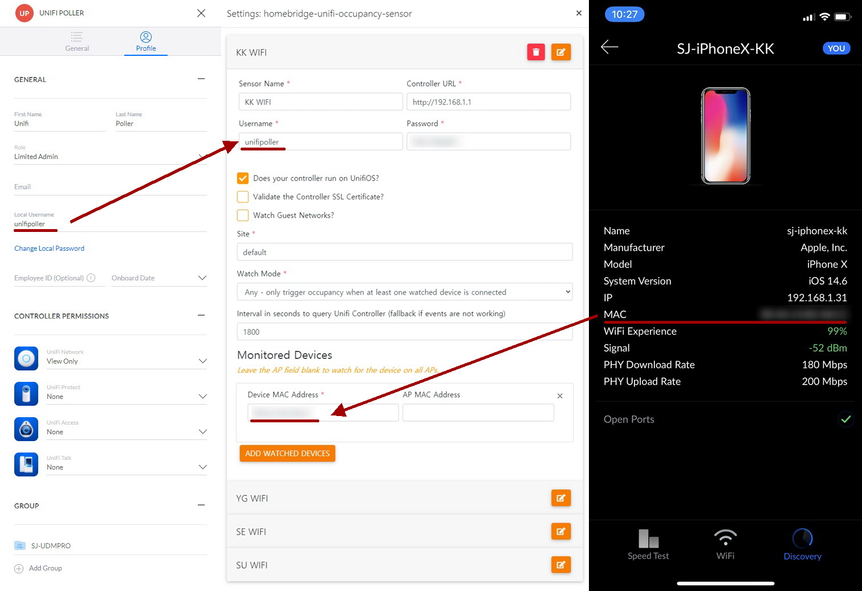Open the Role Limited Admin dropdown
Screen dimensions: 862x591
click(110, 156)
